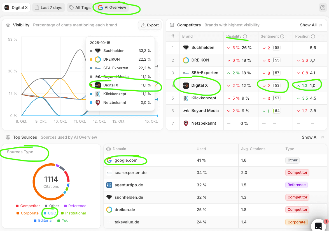Click the Suchhelden diamond brand logo
Screen dimensions: 329x231
pyautogui.click(x=186, y=48)
